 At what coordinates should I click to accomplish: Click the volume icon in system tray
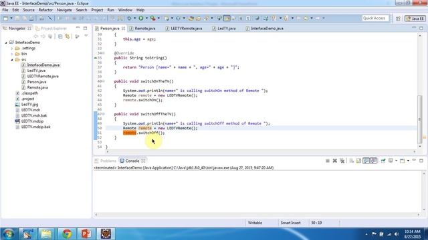click(x=397, y=234)
